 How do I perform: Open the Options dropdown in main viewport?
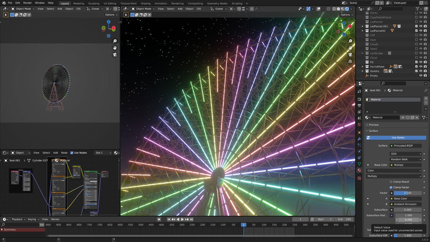point(347,15)
